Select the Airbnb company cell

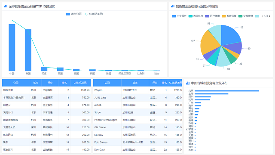[x=107, y=105]
